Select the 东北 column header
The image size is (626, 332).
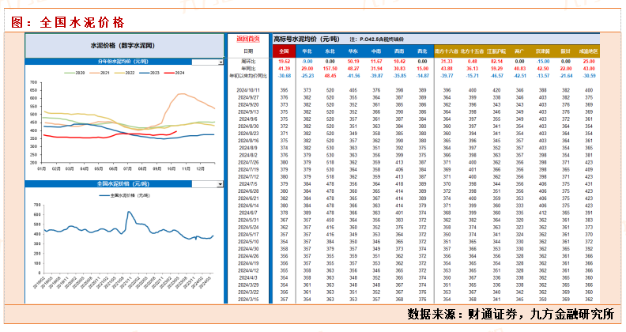tap(330, 51)
